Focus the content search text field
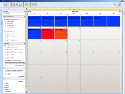The height and width of the screenshot is (94, 125). pos(17,74)
